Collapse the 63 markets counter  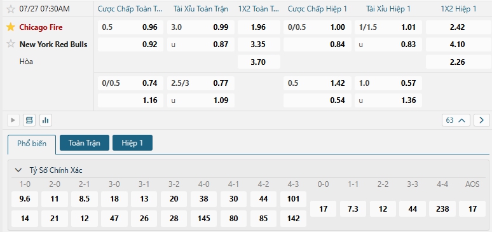pyautogui.click(x=456, y=120)
